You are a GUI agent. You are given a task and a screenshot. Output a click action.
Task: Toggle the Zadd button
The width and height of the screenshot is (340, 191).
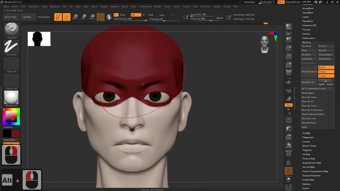point(151,15)
